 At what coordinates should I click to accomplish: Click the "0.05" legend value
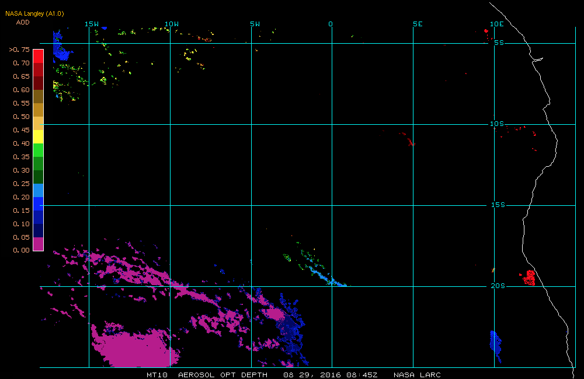(21, 237)
